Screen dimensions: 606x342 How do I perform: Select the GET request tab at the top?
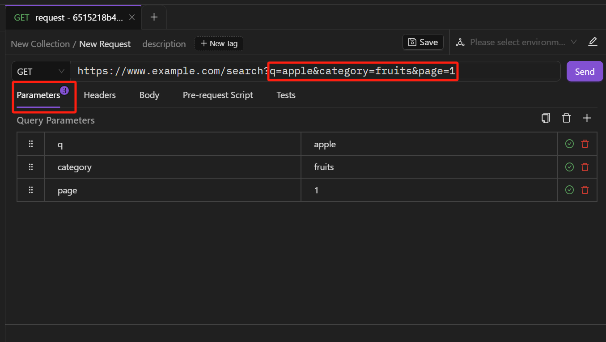pos(74,17)
